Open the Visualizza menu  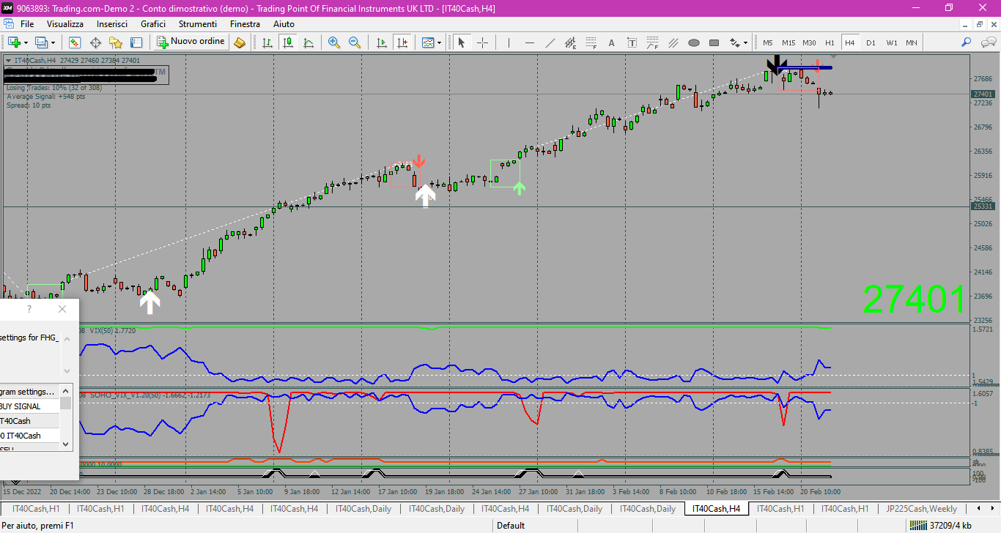[x=65, y=24]
